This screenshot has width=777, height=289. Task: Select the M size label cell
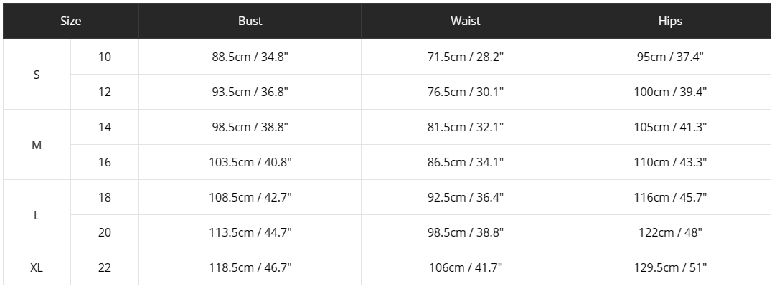click(37, 145)
